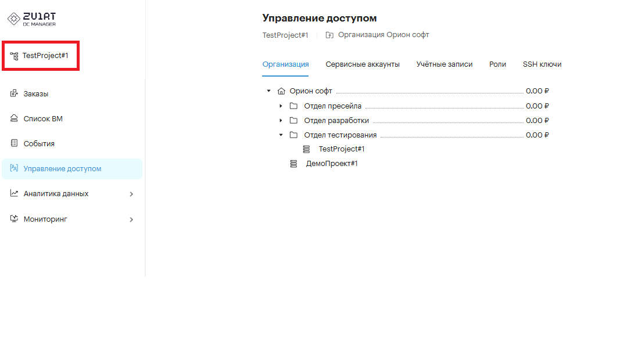
Task: Go to Список ВМ
Action: click(x=43, y=119)
